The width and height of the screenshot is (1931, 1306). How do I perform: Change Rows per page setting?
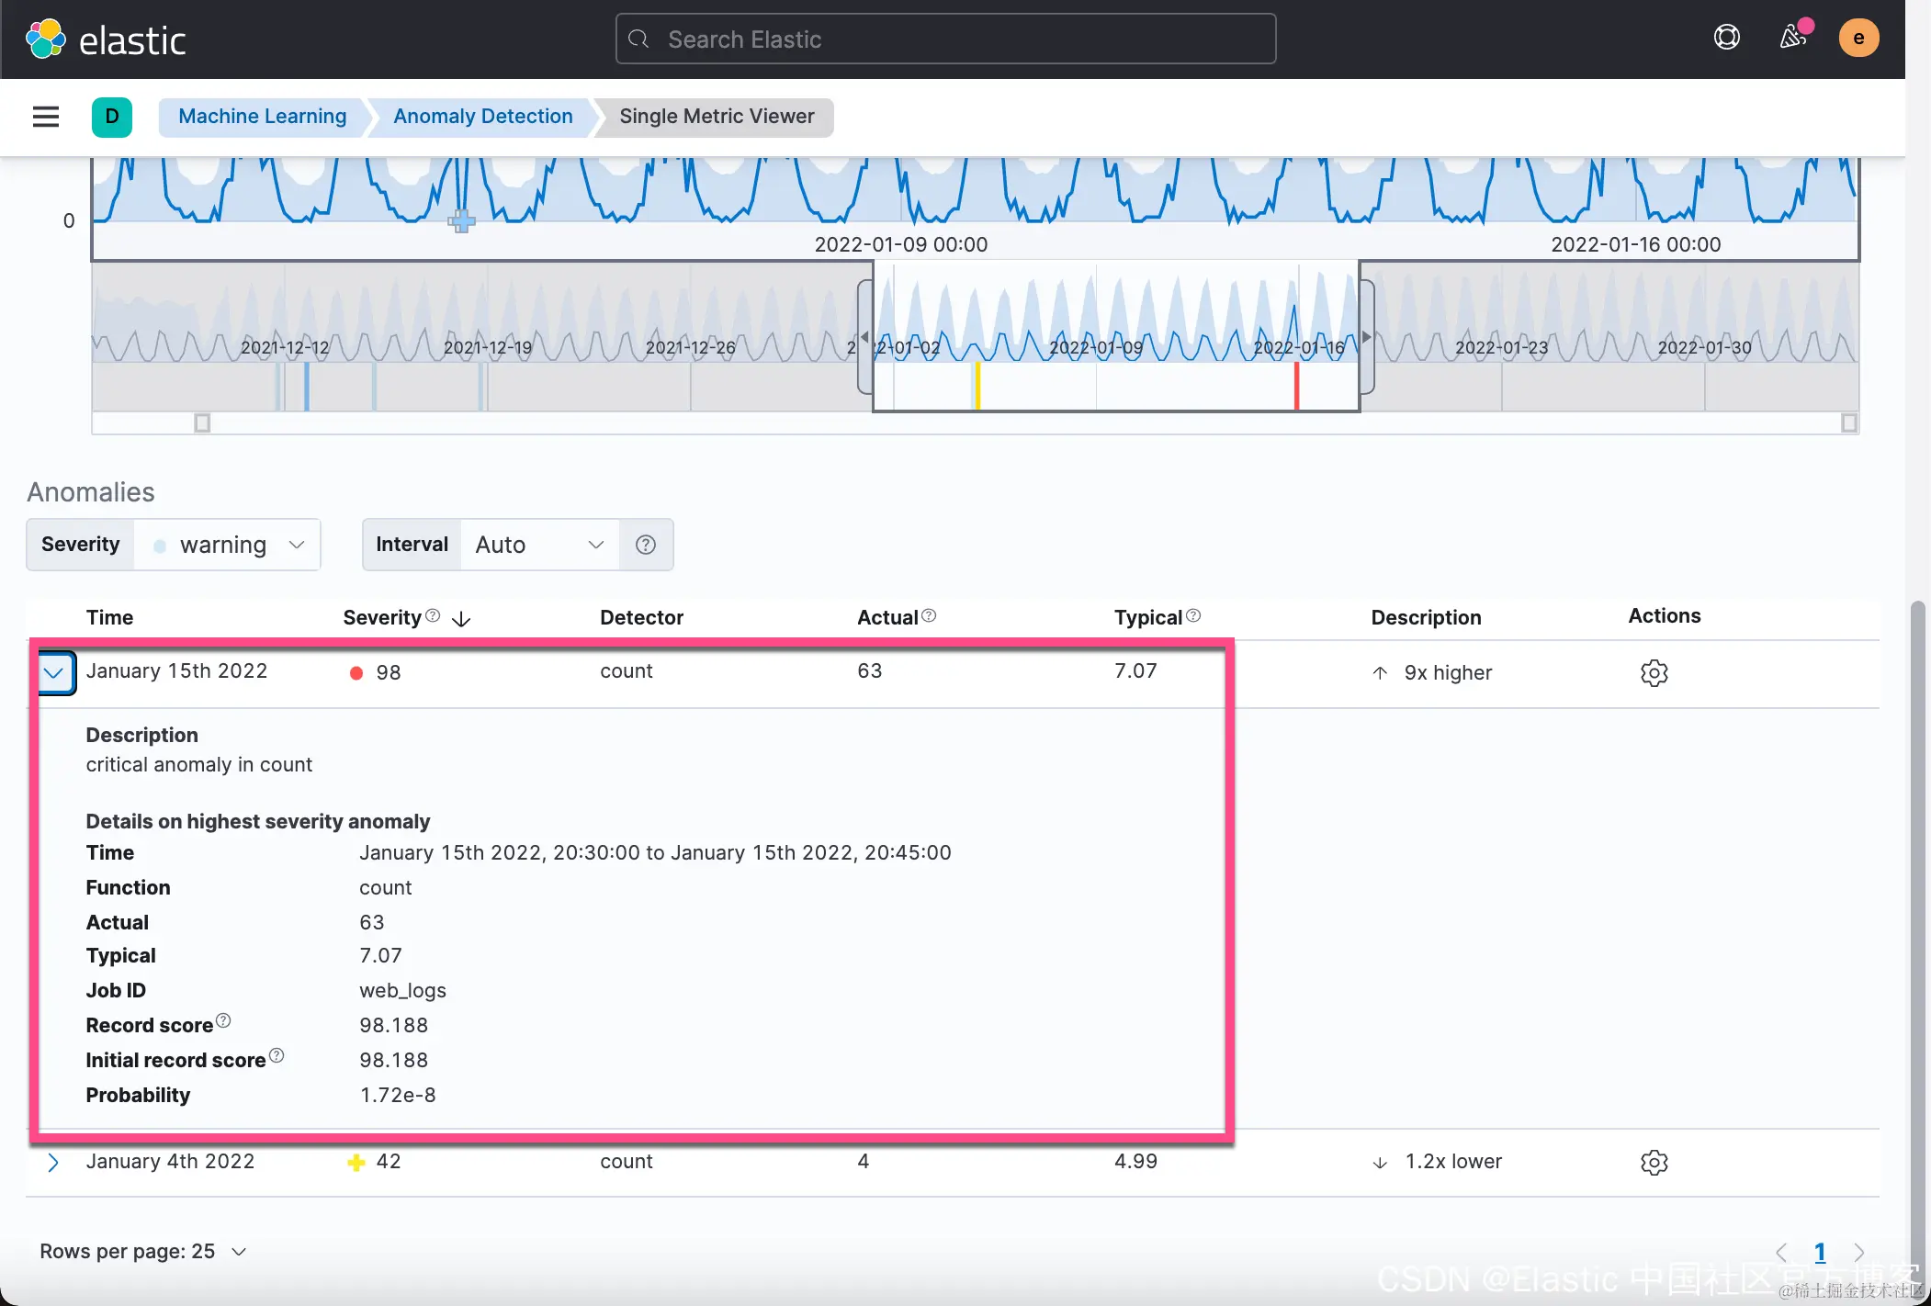coord(143,1252)
